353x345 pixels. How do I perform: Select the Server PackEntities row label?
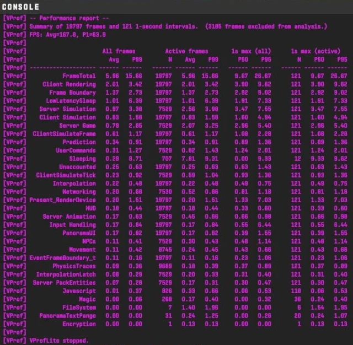pyautogui.click(x=64, y=283)
